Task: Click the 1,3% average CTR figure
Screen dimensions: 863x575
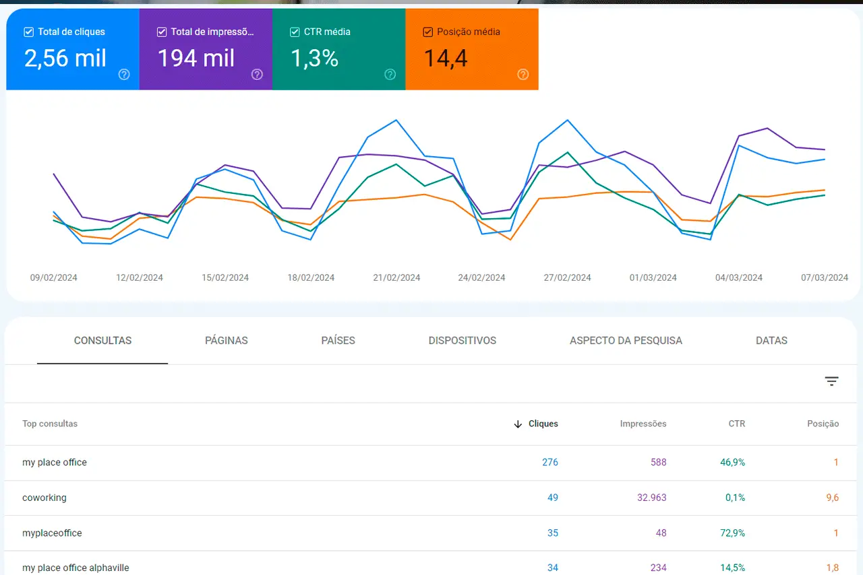Action: point(314,59)
